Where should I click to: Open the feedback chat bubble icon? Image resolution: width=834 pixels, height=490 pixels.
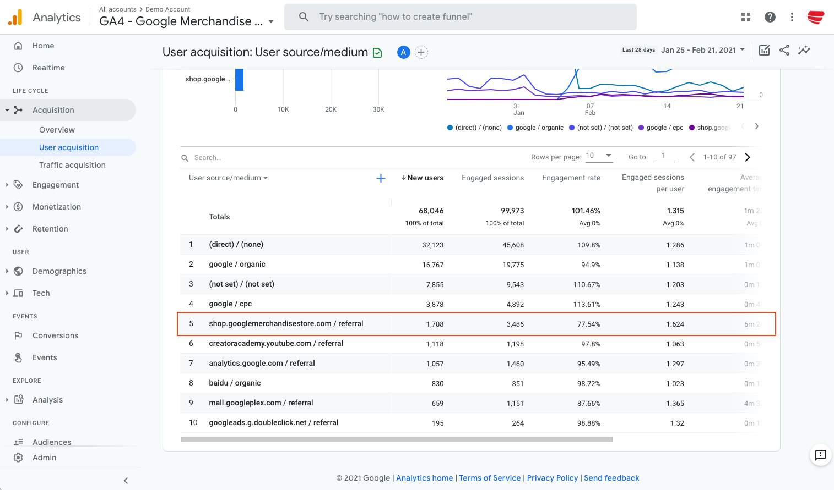point(820,455)
